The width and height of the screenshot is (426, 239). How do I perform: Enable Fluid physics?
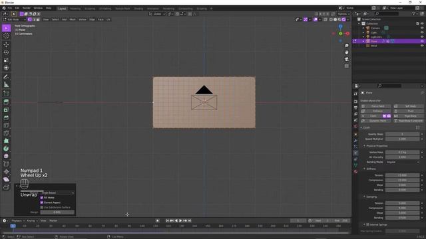(x=409, y=111)
